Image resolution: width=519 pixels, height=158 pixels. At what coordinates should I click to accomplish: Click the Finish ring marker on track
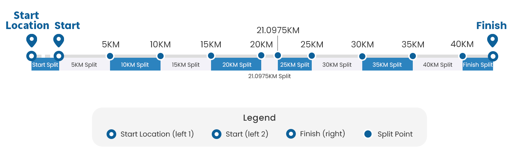coord(493,56)
